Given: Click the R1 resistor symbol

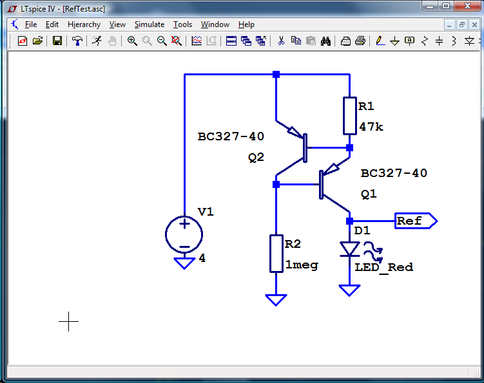Looking at the screenshot, I should click(350, 116).
